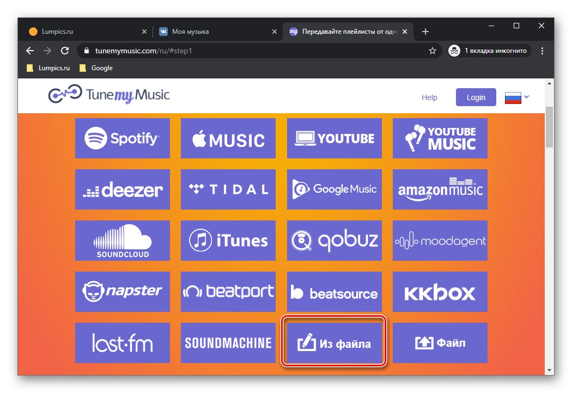Select the Qobuz music service

pos(334,241)
